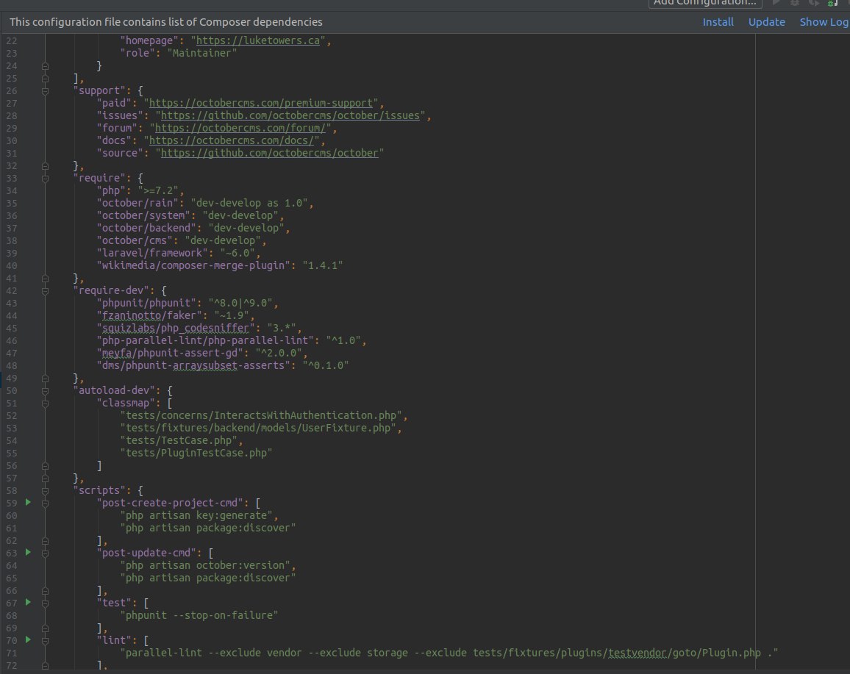Collapse the "autoload-dev" block fold marker
The image size is (850, 674).
pyautogui.click(x=45, y=391)
